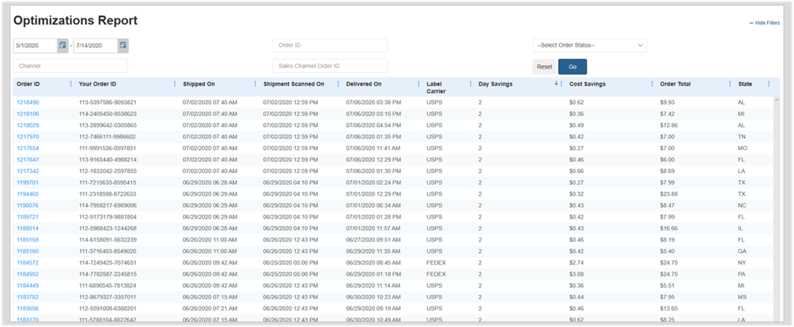Open order 1217647 link
Viewport: 794px width, 327px height.
28,159
